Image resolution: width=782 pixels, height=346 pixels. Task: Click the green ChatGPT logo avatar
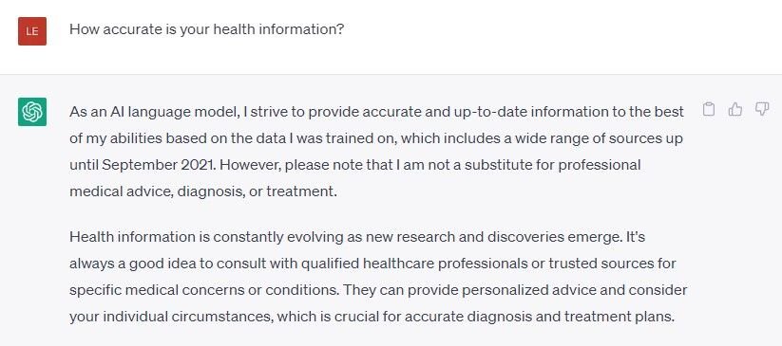32,112
